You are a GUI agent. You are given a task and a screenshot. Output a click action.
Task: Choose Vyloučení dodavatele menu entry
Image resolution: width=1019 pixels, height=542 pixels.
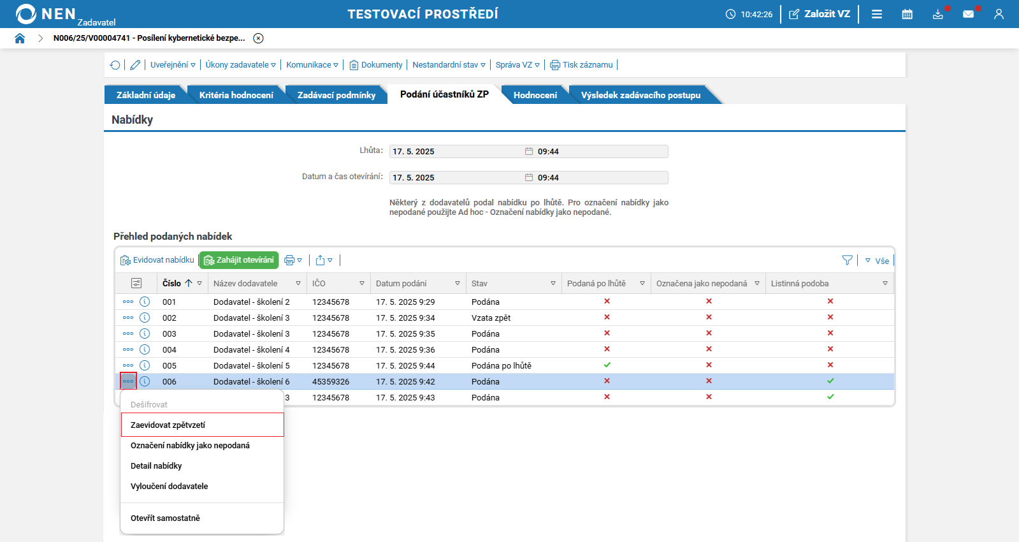coord(170,486)
